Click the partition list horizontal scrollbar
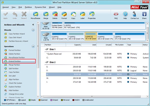150x106 pixels. (92, 96)
